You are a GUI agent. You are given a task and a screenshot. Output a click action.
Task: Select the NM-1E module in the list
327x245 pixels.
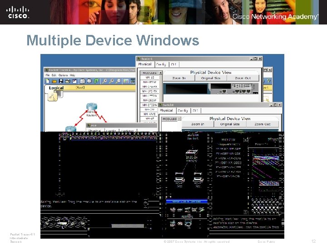(149, 78)
